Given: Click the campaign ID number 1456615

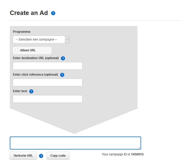Looking at the screenshot, I should tap(137, 154).
